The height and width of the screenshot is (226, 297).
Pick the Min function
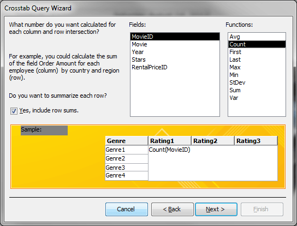pos(257,75)
